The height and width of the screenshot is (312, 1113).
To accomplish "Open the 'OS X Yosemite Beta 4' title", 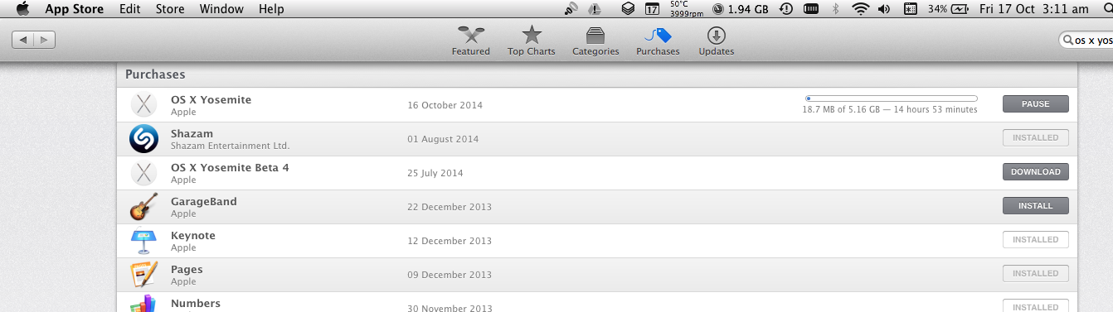I will click(230, 168).
